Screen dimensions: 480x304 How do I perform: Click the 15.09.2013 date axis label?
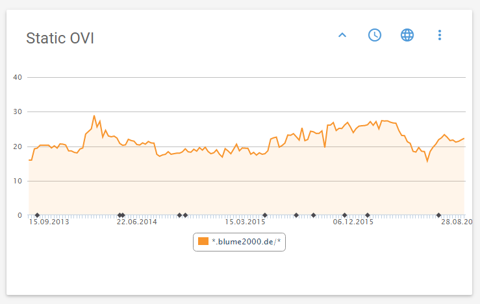(x=49, y=222)
